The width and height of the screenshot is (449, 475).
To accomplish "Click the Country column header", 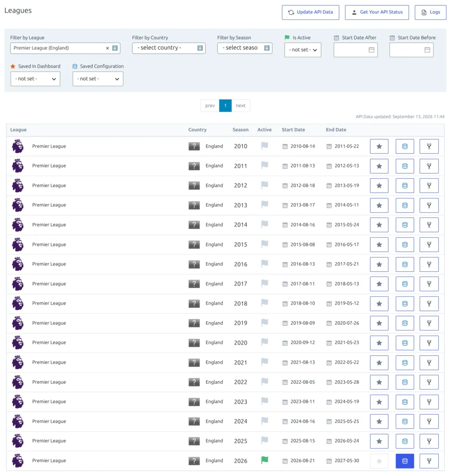I will (197, 130).
